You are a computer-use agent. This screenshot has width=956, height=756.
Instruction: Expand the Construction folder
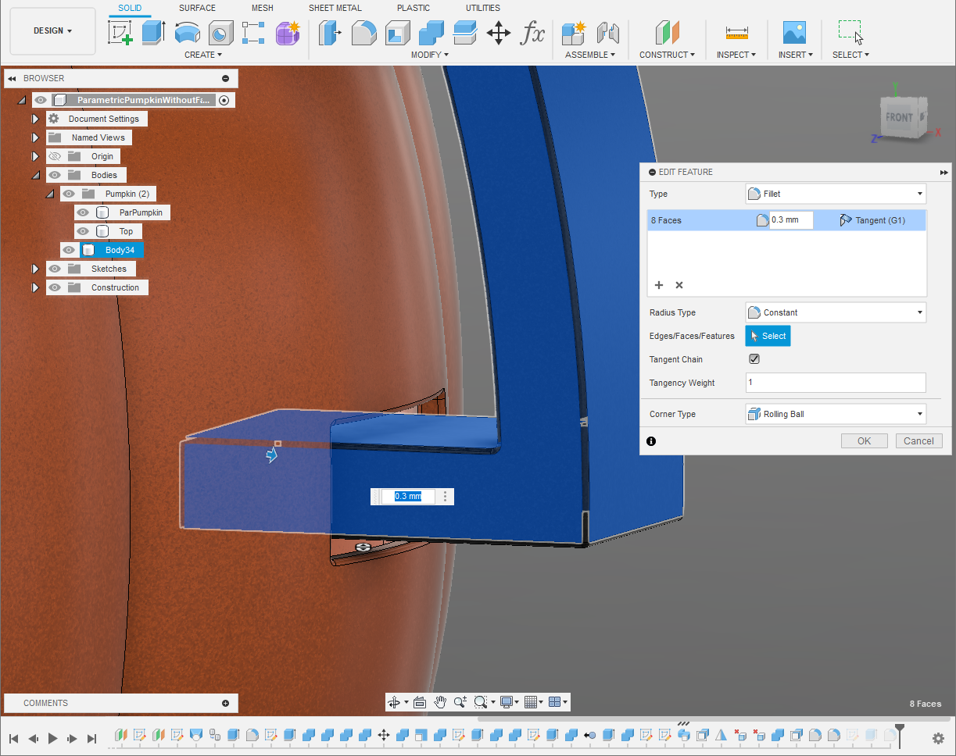pos(35,287)
